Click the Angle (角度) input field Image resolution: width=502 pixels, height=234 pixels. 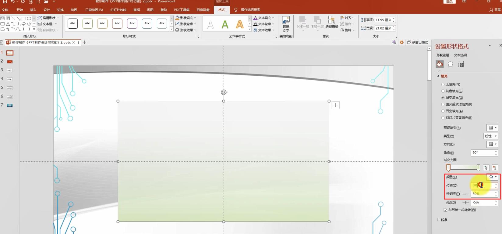(482, 153)
